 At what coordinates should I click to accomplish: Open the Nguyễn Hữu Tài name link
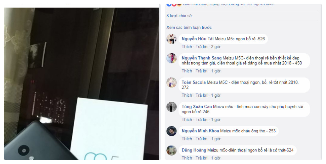[x=198, y=39]
